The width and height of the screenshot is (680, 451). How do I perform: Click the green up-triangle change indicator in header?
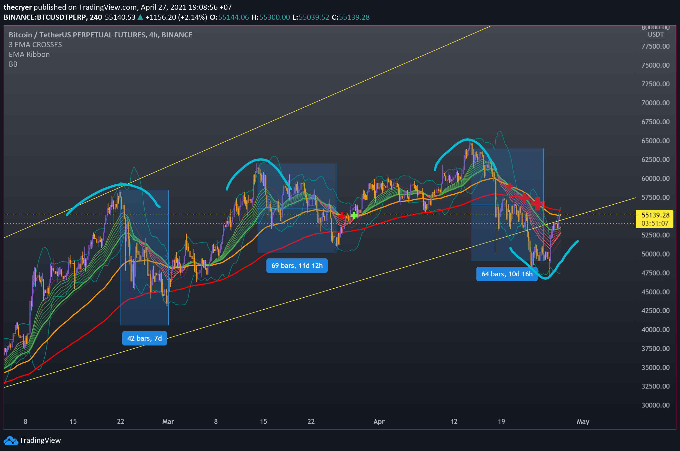140,17
